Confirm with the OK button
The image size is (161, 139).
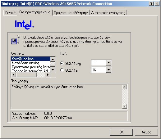coord(121,132)
